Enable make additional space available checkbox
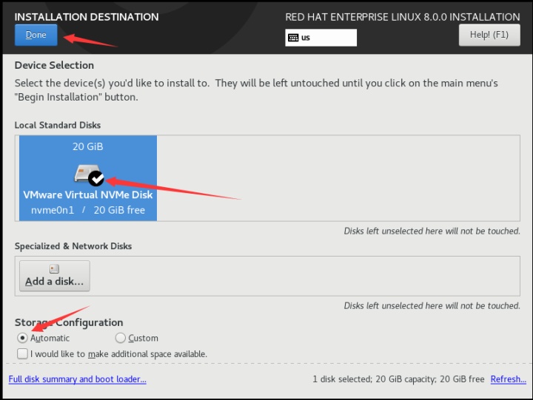Viewport: 533px width, 400px height. (22, 354)
